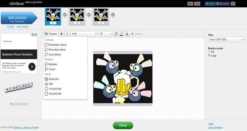Open GifGear — Make a gif online footer link
Screen dimensions: 247x131
click(26, 127)
